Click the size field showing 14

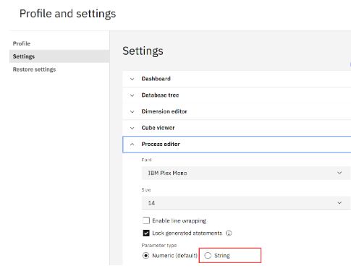pos(245,203)
